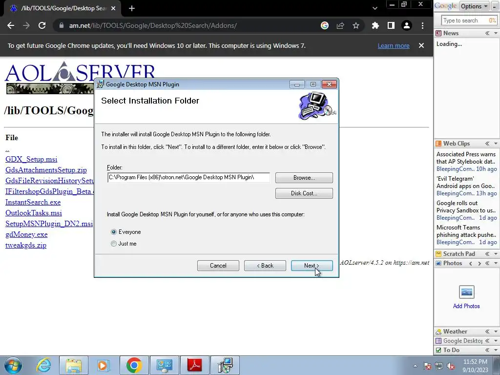The width and height of the screenshot is (500, 375).
Task: Show previous photo in Photos panel
Action: point(471,263)
